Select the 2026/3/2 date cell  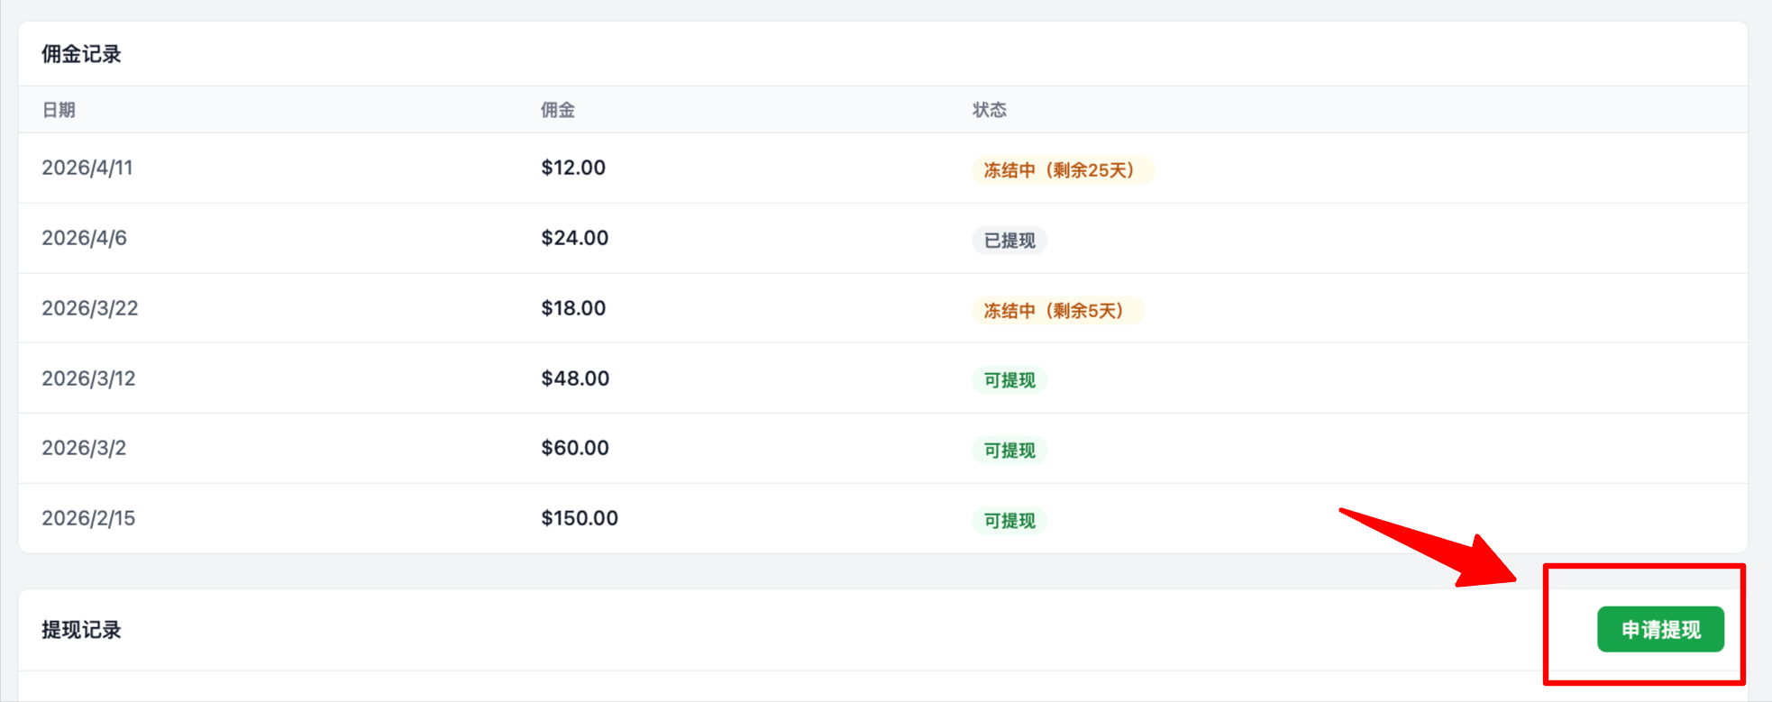tap(84, 448)
